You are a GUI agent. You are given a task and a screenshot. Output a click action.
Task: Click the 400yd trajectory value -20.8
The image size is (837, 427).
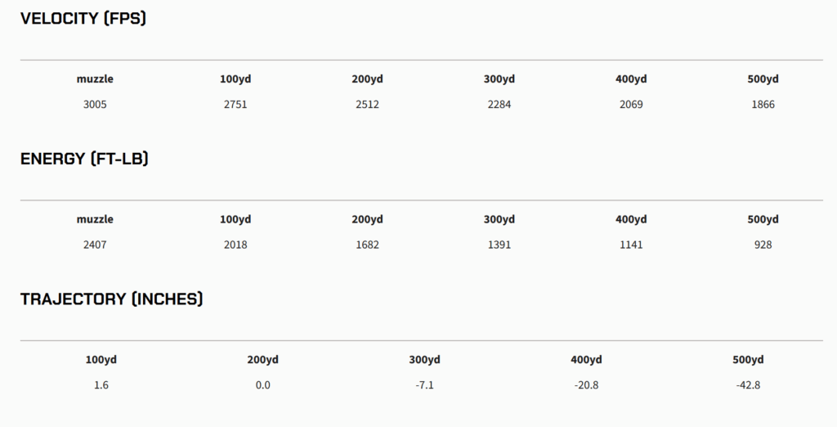point(586,385)
